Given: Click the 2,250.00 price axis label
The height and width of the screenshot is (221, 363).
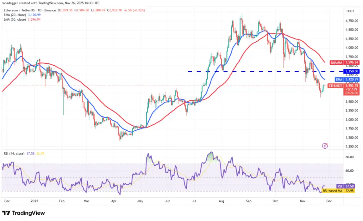Looking at the screenshot, I should (x=352, y=110).
